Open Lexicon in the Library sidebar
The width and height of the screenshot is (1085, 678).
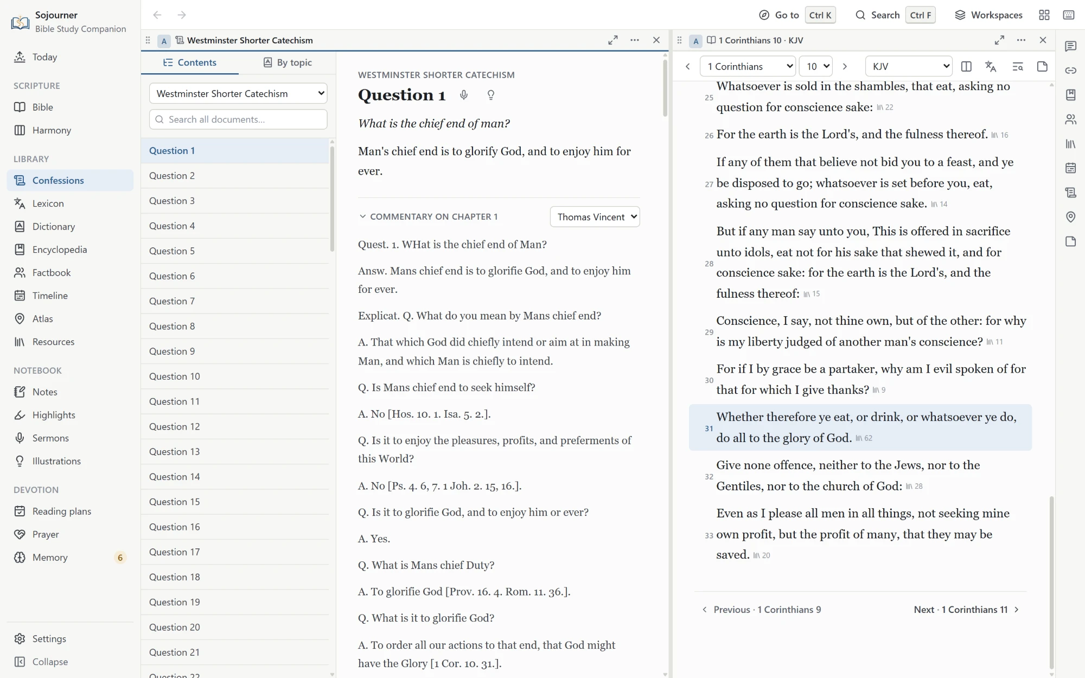click(x=48, y=203)
